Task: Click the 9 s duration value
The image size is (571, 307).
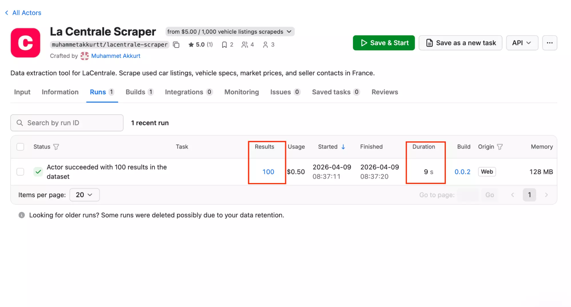Action: pyautogui.click(x=428, y=172)
